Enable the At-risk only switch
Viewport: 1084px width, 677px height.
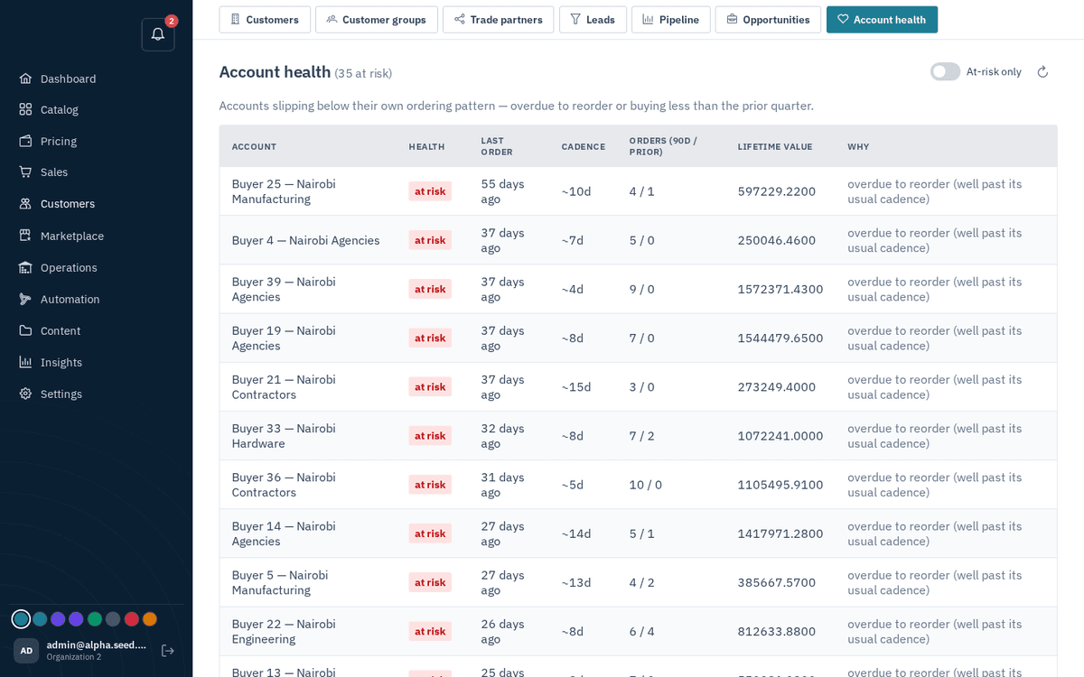[945, 71]
